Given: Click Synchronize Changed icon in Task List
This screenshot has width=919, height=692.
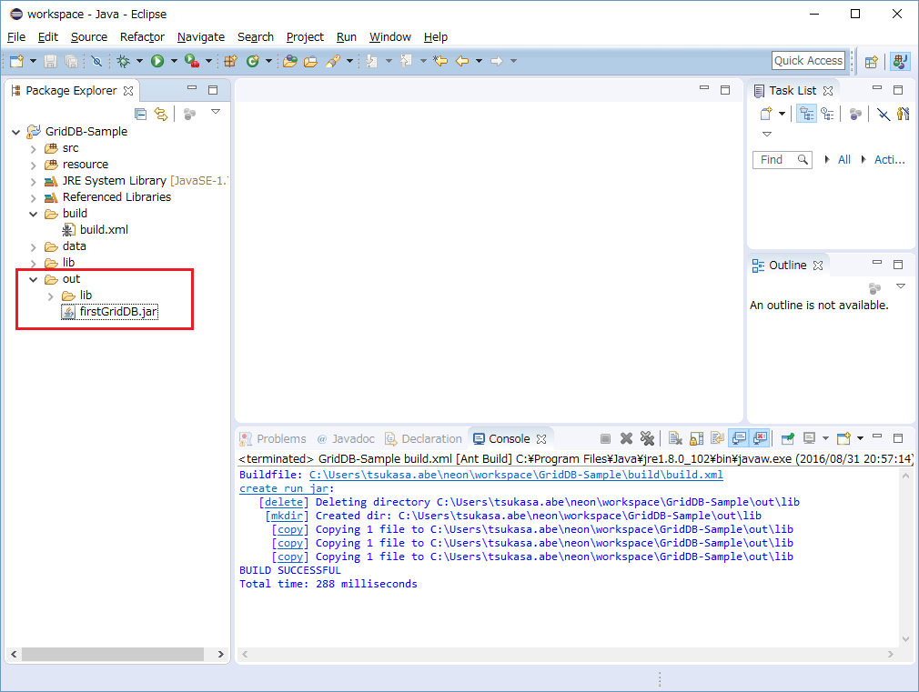Looking at the screenshot, I should pyautogui.click(x=855, y=114).
